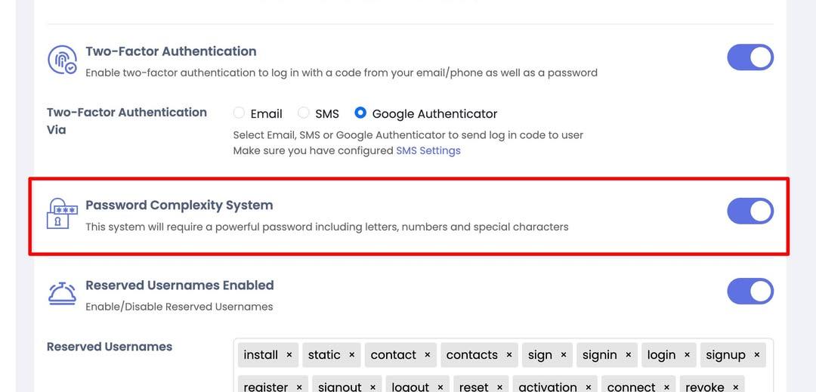Delete the "contacts" reserved username tag
This screenshot has height=392, width=816.
click(509, 355)
